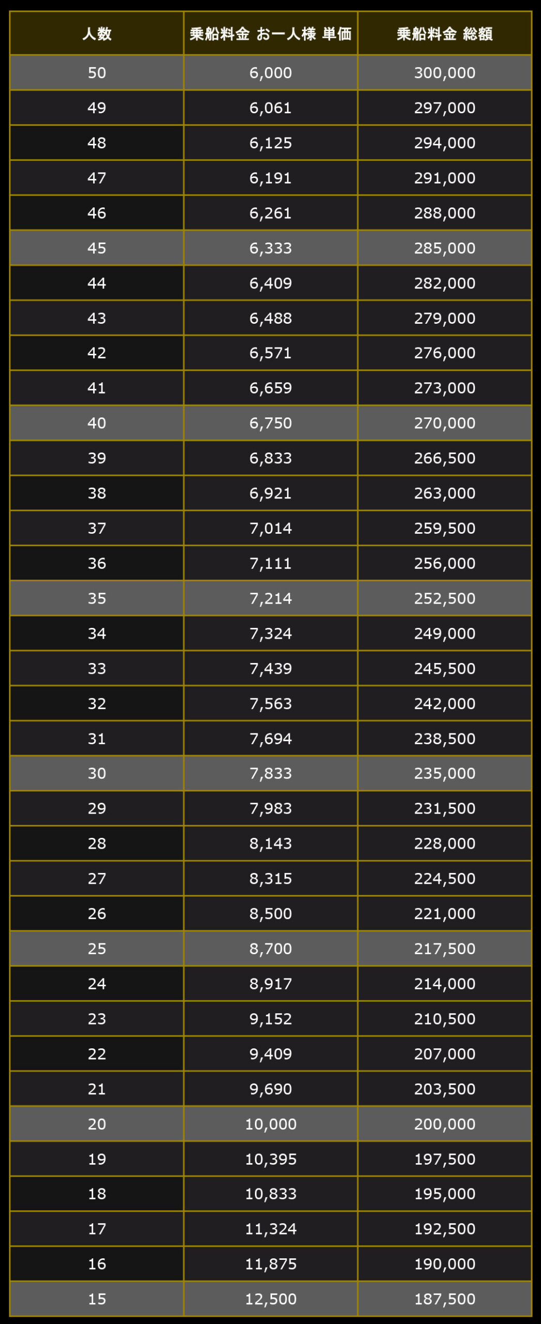Click unit price 6,750 cell
The image size is (541, 1324).
point(270,423)
